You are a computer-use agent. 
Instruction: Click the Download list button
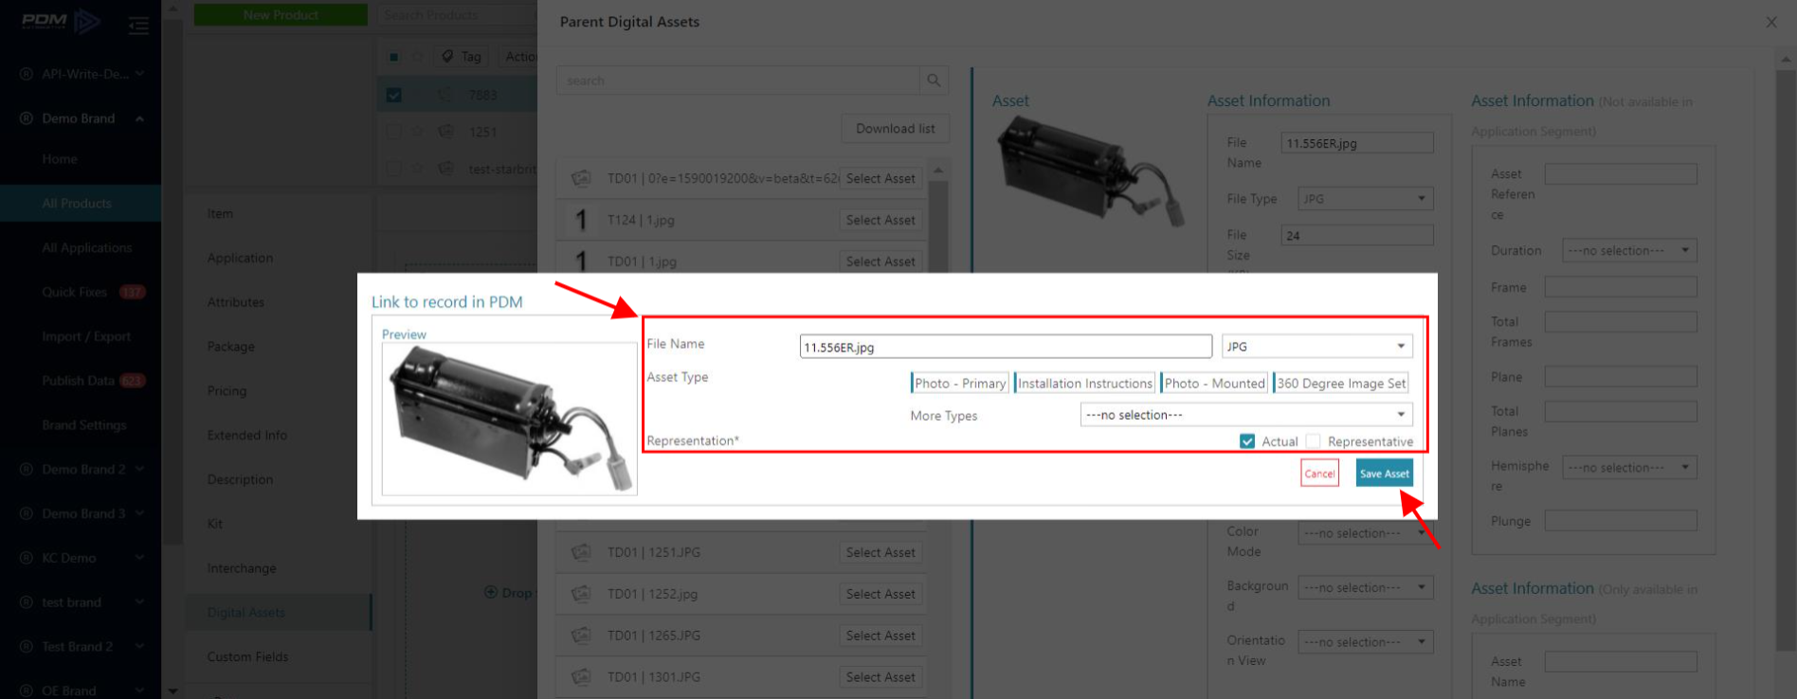pyautogui.click(x=895, y=129)
